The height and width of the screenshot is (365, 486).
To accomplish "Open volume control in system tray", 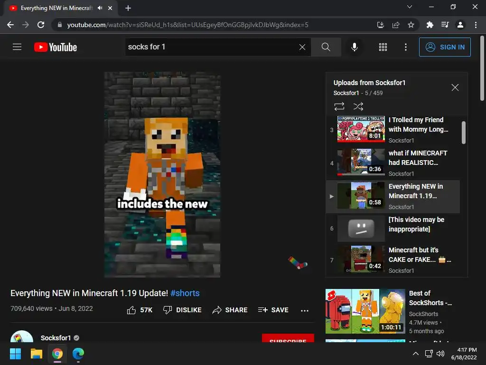I will [x=440, y=354].
